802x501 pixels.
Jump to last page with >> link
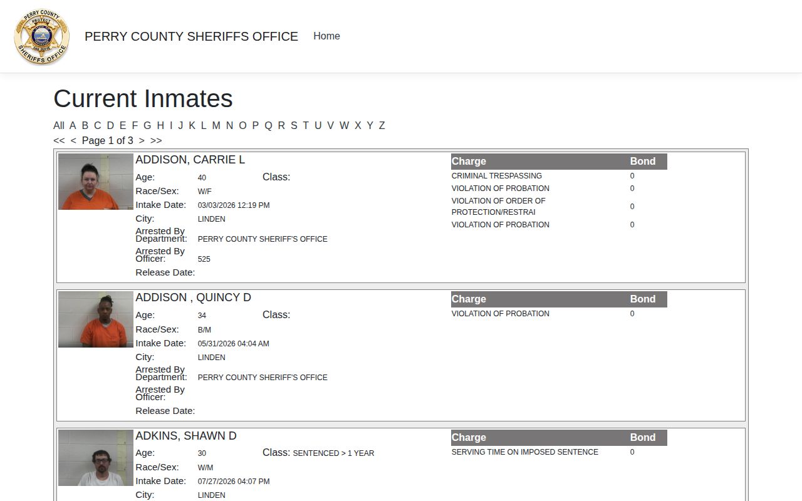coord(156,140)
